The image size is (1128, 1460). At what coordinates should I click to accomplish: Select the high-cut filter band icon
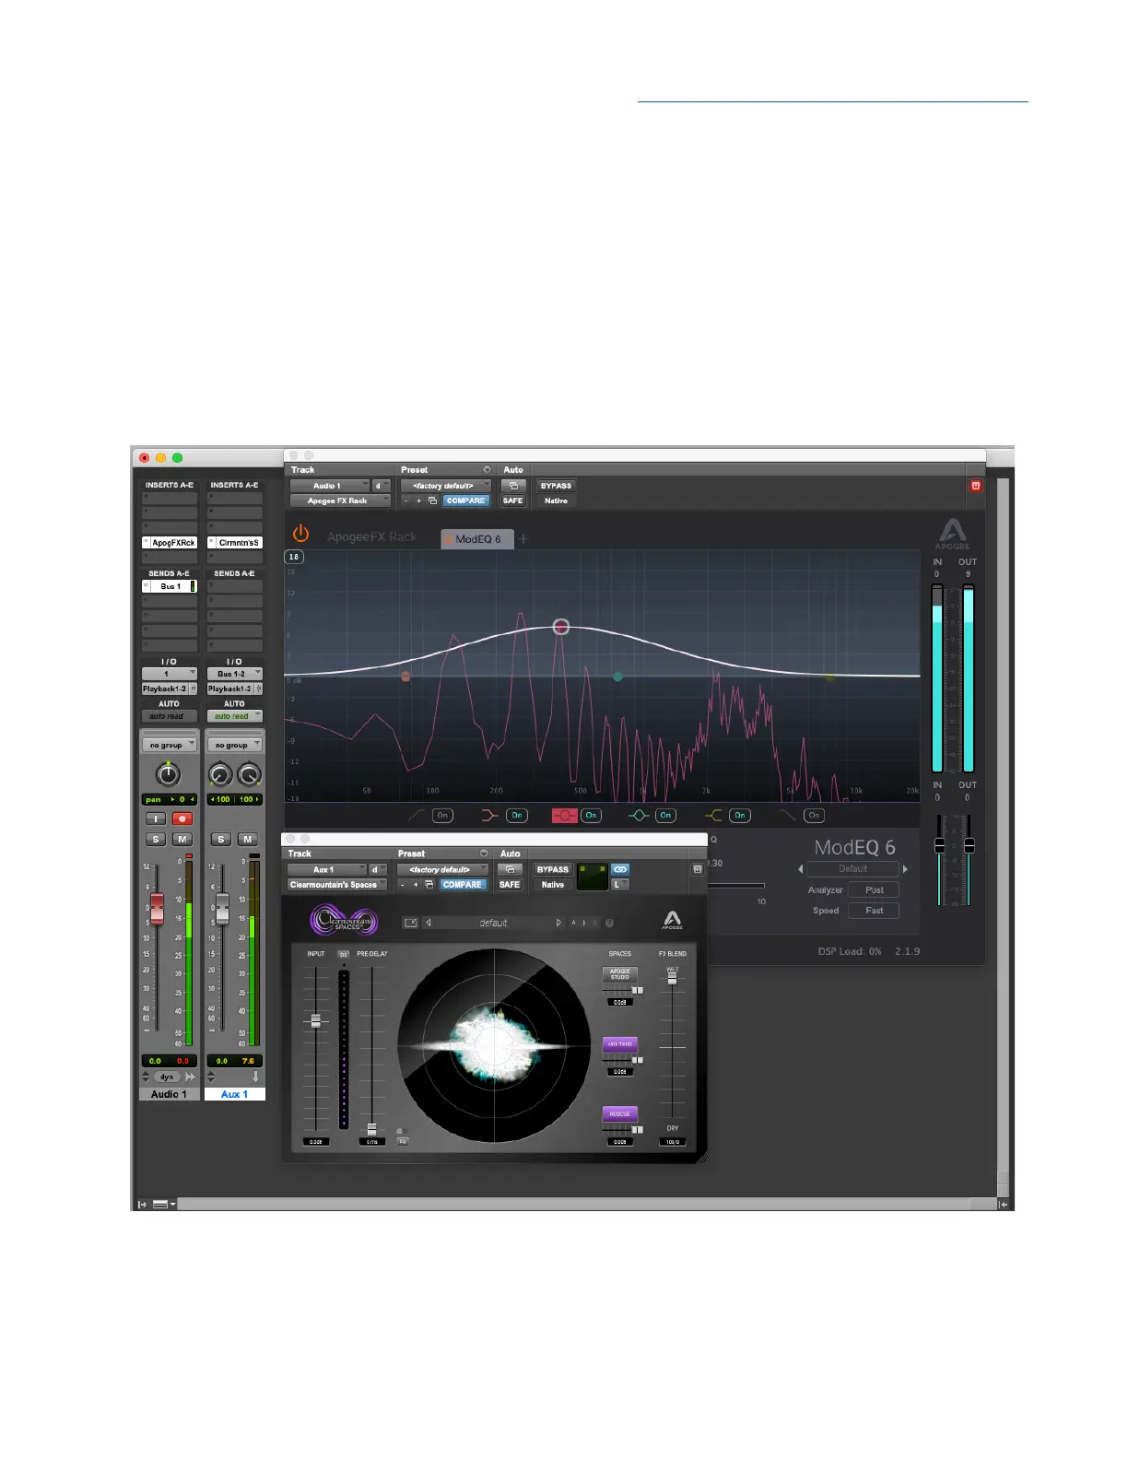click(787, 815)
